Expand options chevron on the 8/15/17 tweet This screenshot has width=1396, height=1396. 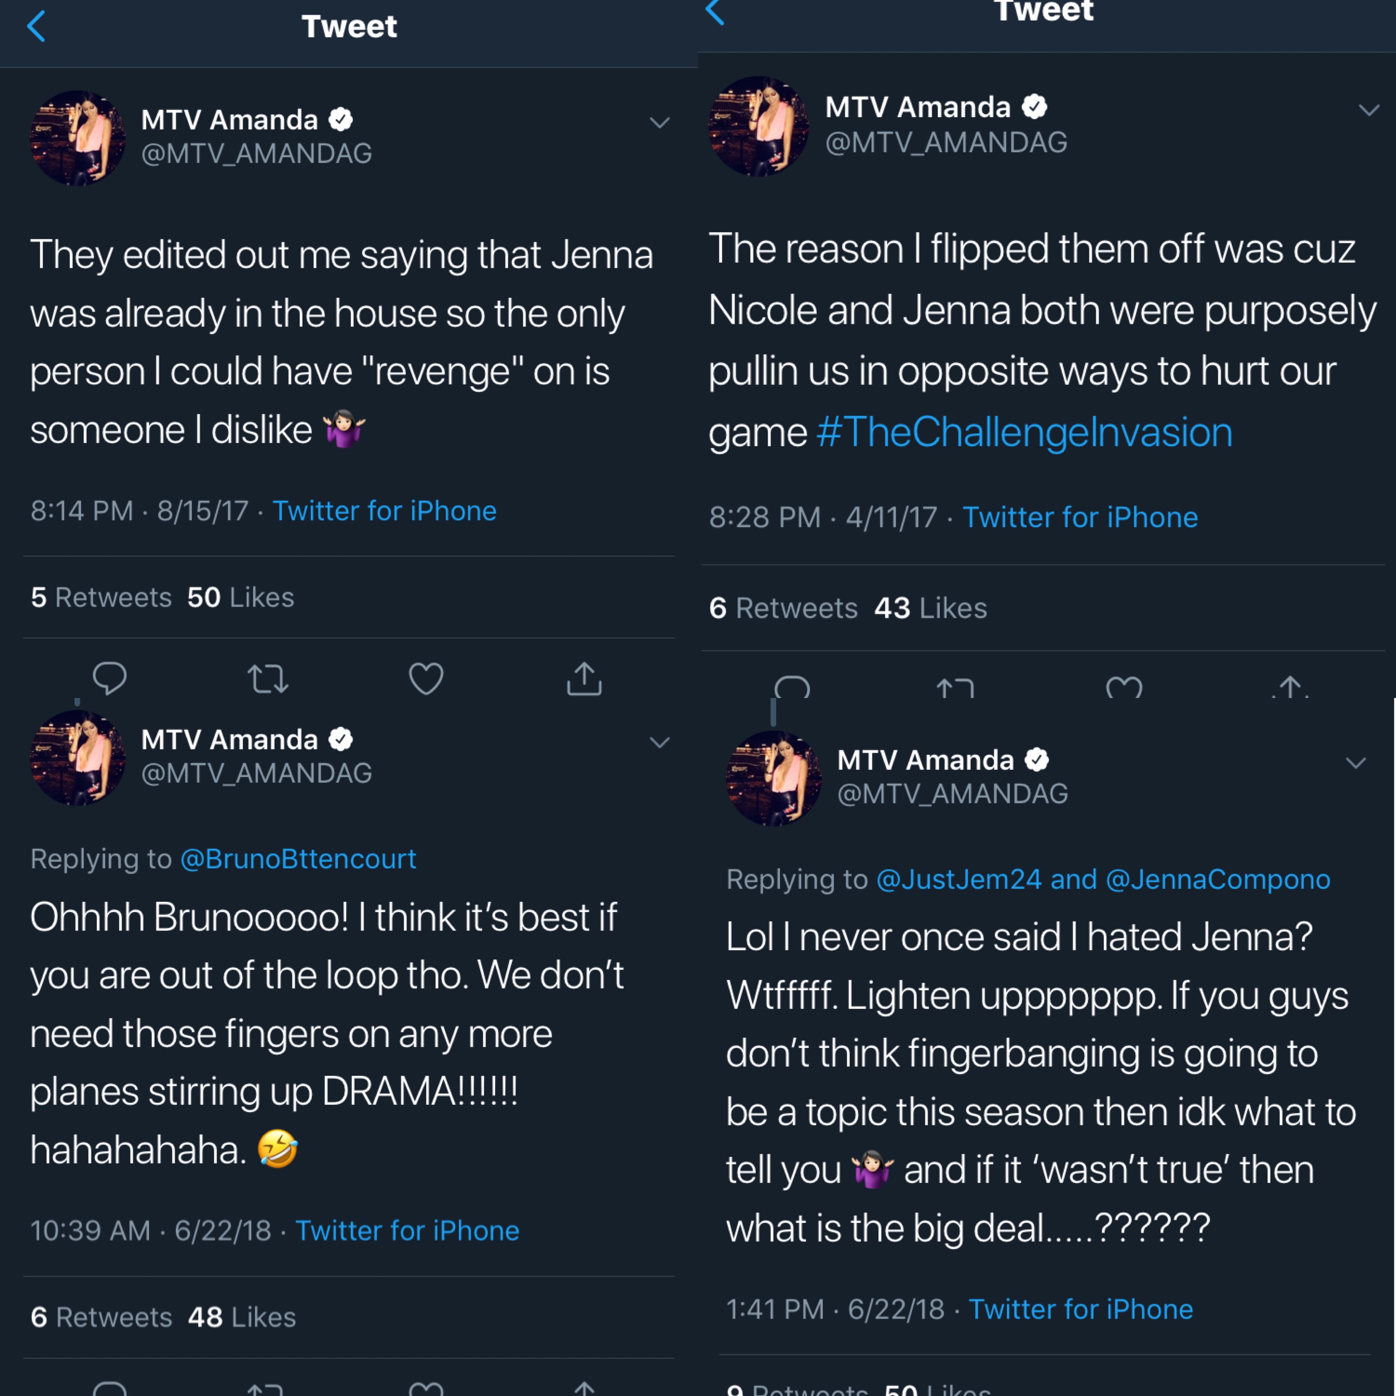click(x=660, y=123)
